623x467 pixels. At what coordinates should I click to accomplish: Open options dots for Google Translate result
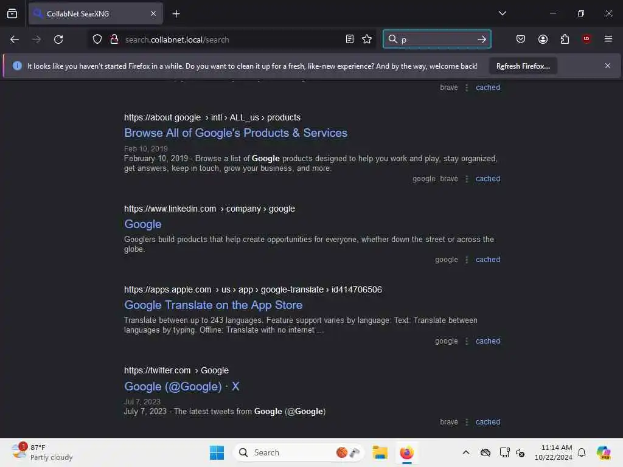pyautogui.click(x=467, y=341)
